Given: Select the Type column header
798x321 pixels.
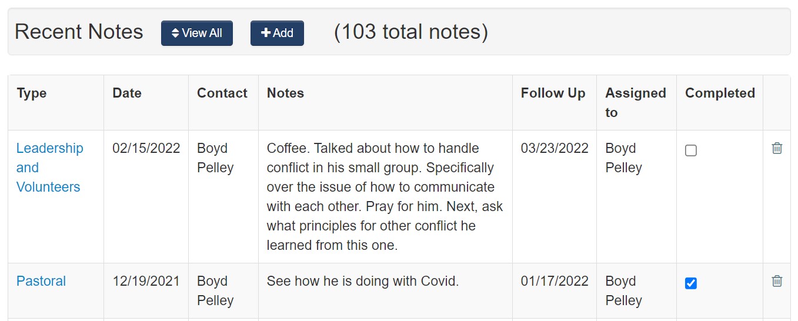Looking at the screenshot, I should click(x=32, y=93).
